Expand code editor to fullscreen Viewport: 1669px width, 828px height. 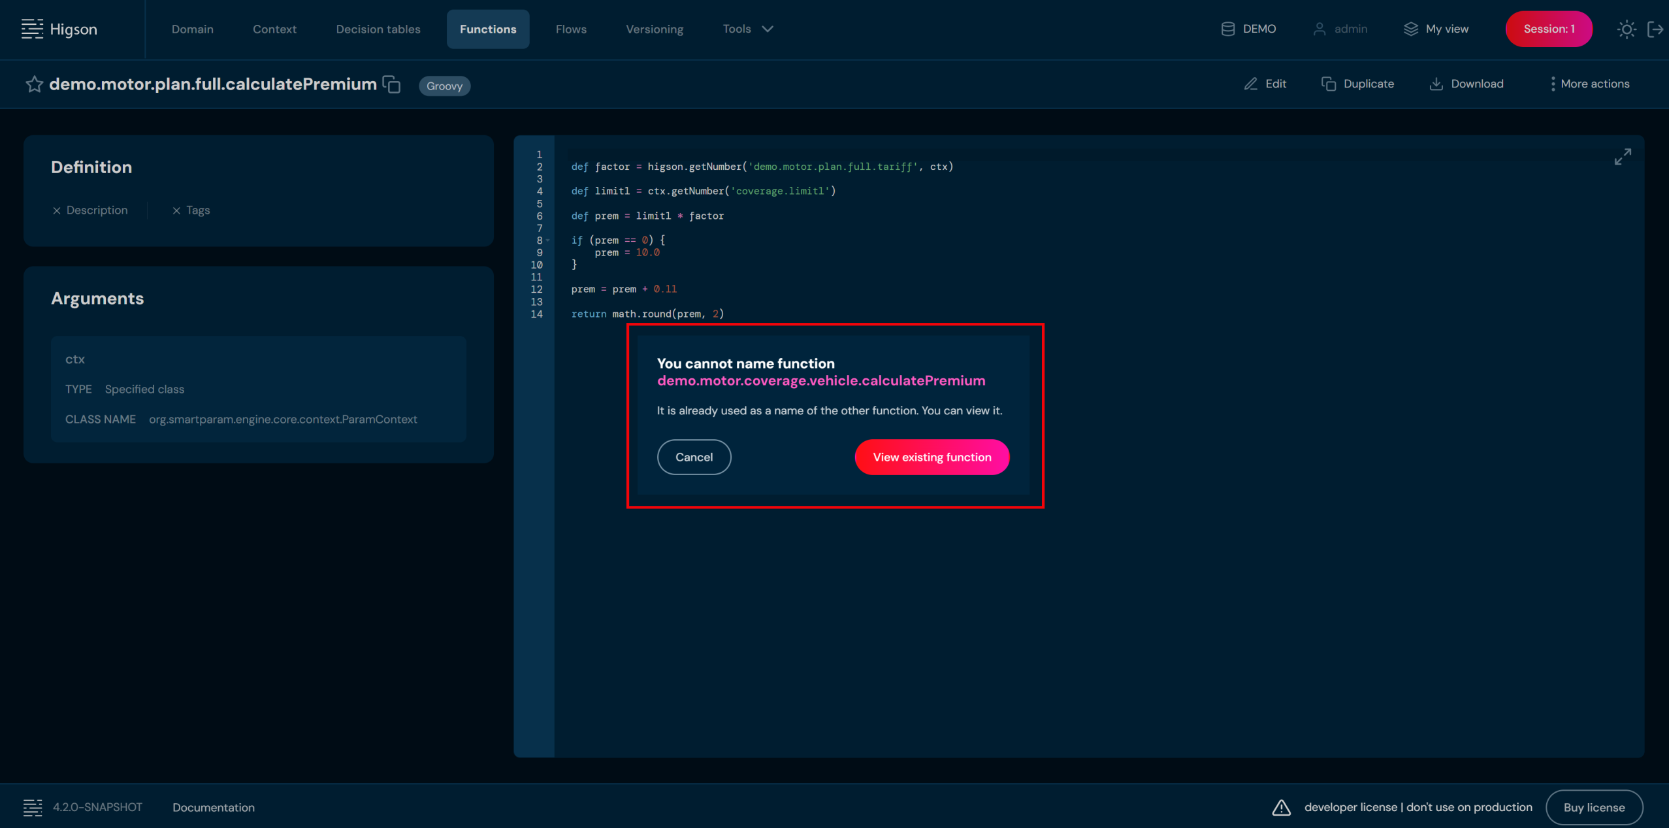1622,157
